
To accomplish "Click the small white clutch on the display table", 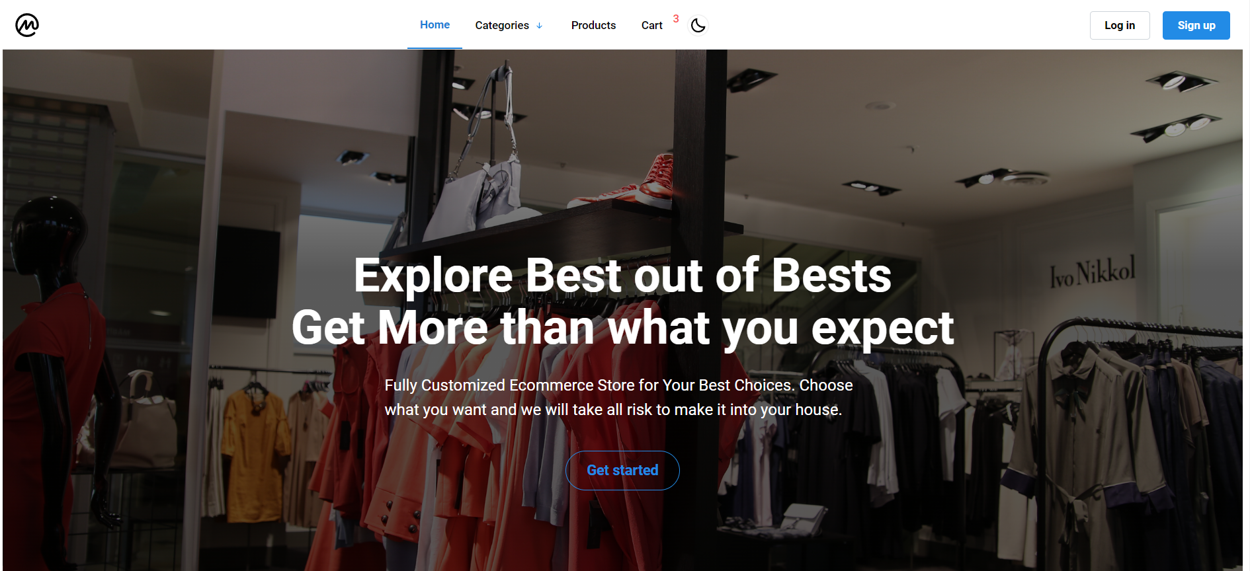I will (804, 517).
